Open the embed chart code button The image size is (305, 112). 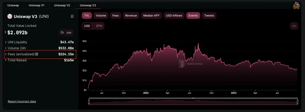click(294, 26)
